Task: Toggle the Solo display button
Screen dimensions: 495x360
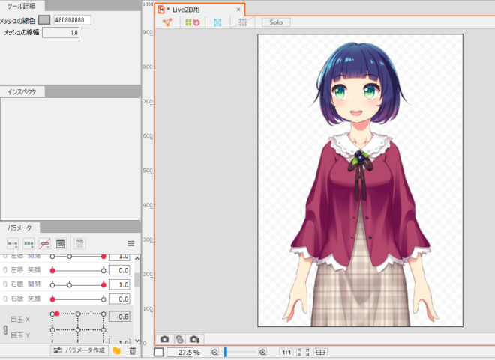Action: 275,22
